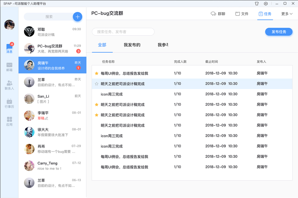
Task: Unstar the 每周UI例会 task in first row
Action: pos(97,73)
